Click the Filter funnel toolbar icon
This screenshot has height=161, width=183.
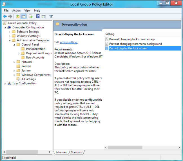point(51,16)
